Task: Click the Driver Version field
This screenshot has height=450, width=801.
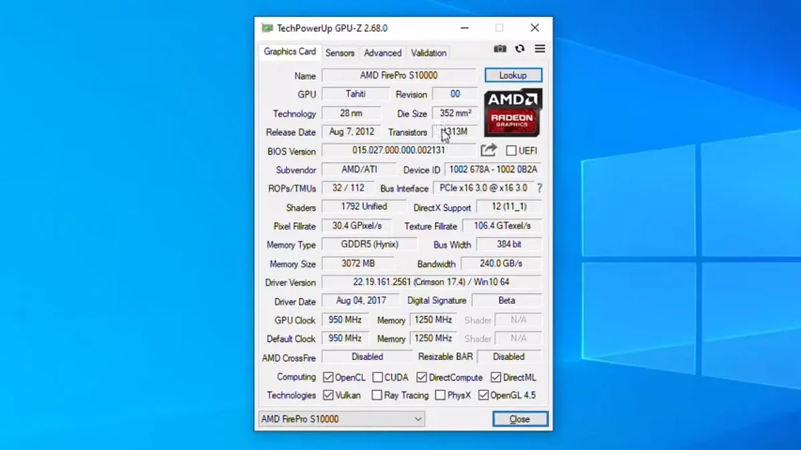Action: click(x=431, y=282)
